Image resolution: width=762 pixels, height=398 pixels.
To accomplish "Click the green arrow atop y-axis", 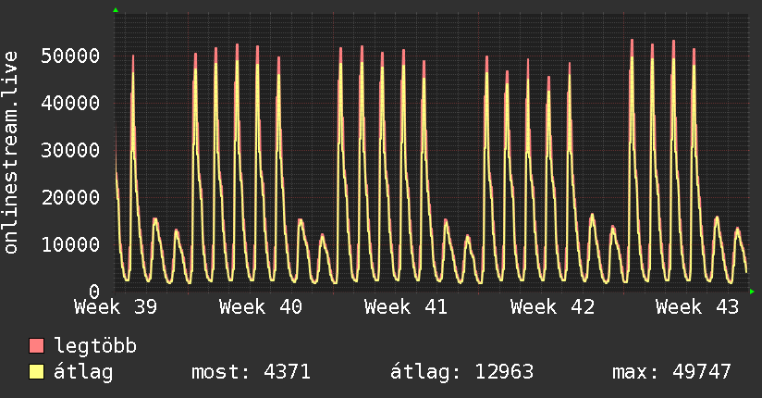I will [116, 10].
